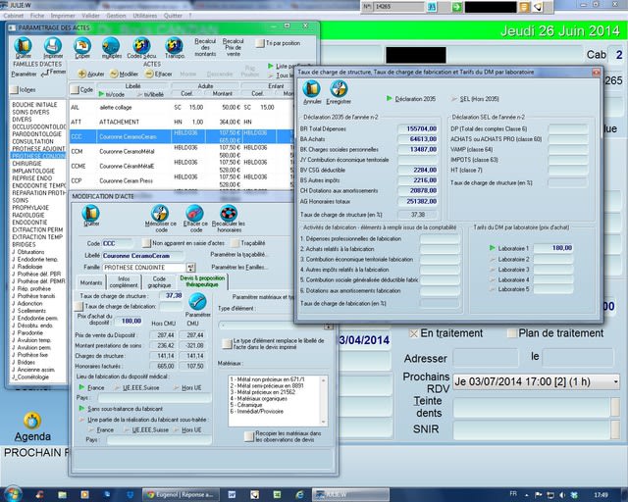Open the Codes Sécu icon
The height and width of the screenshot is (502, 628).
142,46
